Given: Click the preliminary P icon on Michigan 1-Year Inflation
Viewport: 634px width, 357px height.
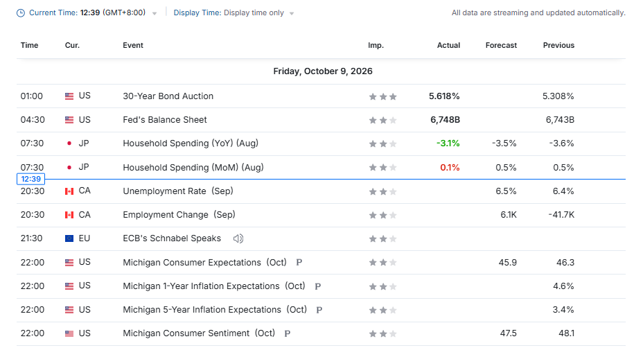Looking at the screenshot, I should click(318, 286).
